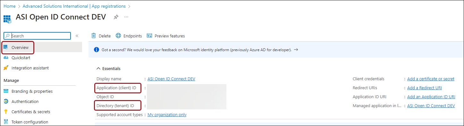The width and height of the screenshot is (464, 126).
Task: Open Preview features toolbar button
Action: click(165, 36)
